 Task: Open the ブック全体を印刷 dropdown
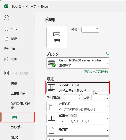point(78,88)
